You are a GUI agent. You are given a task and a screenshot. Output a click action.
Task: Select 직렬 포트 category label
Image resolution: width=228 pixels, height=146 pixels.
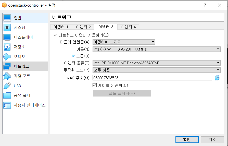(x=22, y=76)
